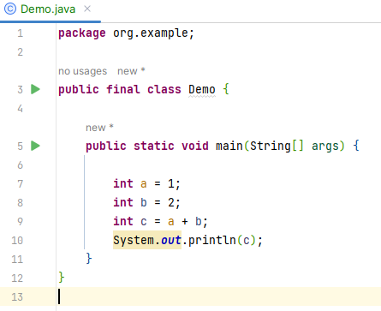Click the 'new *' author hint above class Demo
The height and width of the screenshot is (311, 381).
point(131,71)
